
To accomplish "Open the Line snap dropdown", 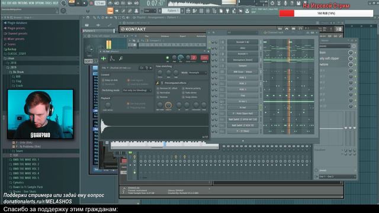I will click(150, 11).
